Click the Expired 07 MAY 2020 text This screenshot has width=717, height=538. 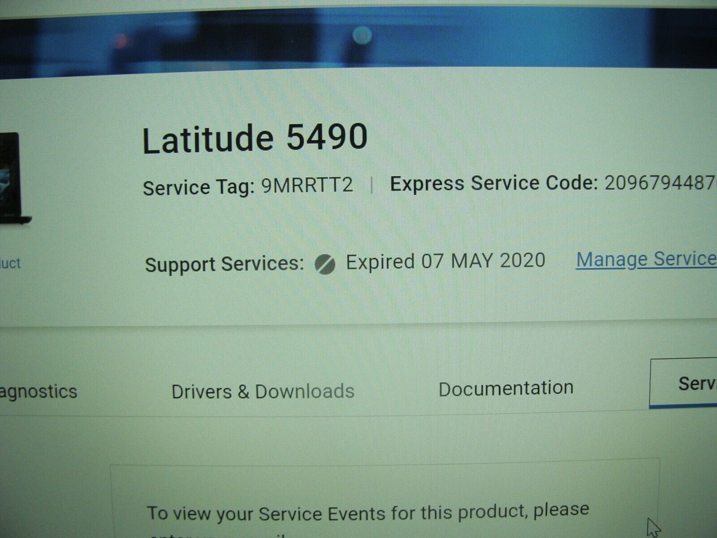click(445, 261)
